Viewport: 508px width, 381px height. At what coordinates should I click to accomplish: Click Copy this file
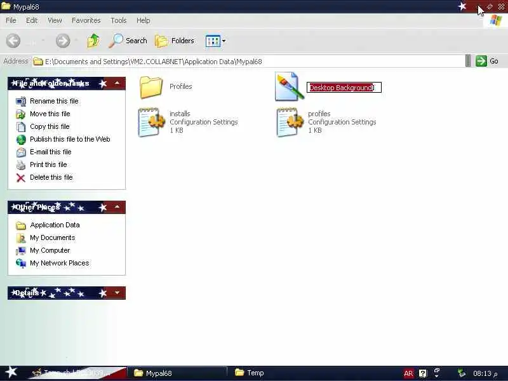click(50, 126)
